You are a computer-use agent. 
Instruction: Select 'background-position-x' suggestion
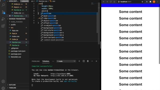[68, 33]
